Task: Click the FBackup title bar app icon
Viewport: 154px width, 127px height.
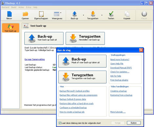Action: point(3,3)
